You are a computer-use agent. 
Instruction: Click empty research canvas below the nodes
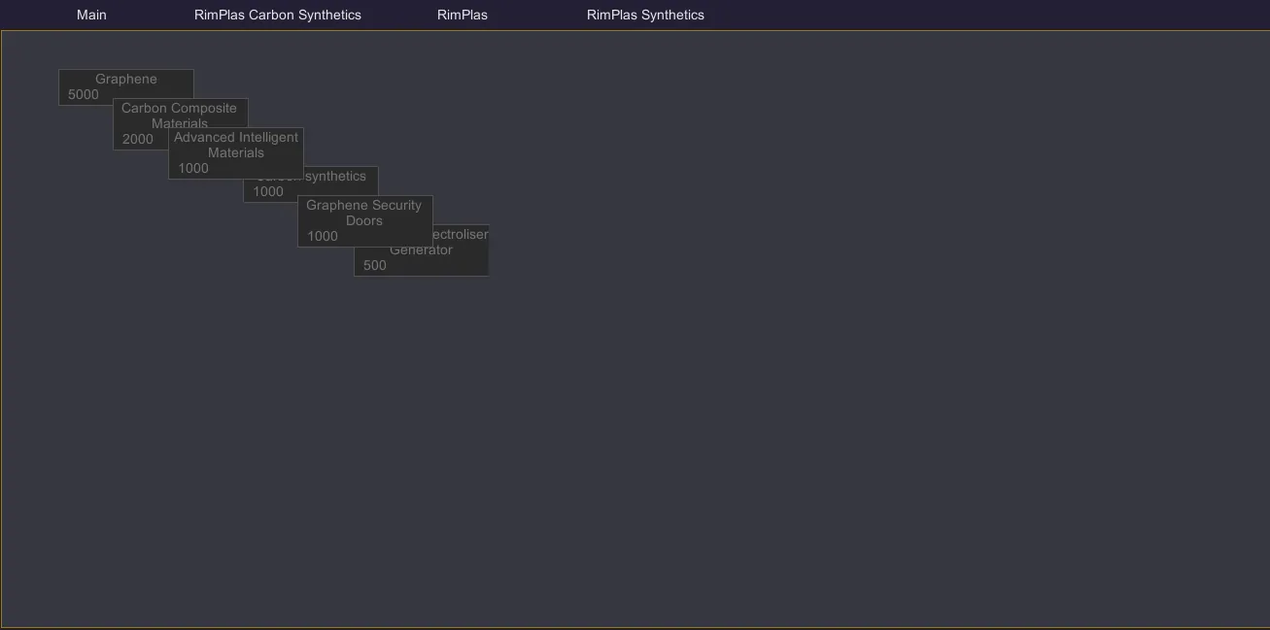(632, 437)
